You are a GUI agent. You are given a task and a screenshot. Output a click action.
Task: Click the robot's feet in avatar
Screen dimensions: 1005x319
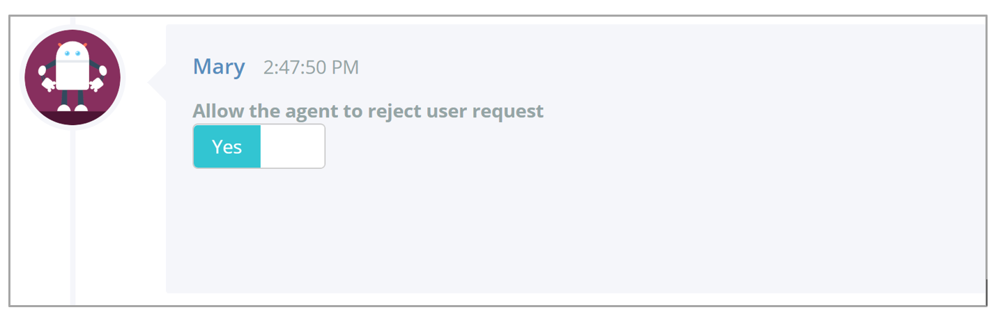coord(72,108)
